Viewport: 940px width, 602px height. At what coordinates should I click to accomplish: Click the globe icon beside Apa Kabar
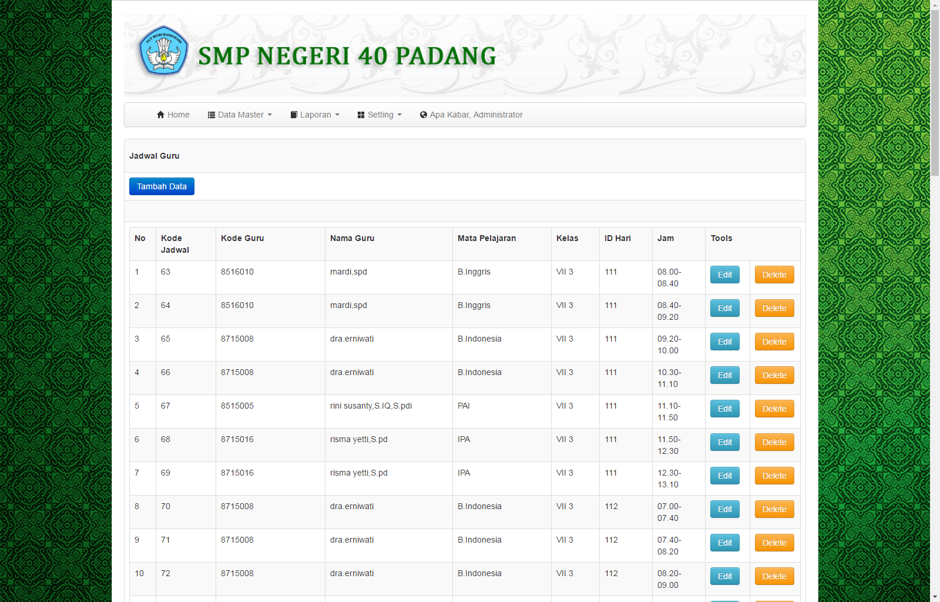(424, 115)
